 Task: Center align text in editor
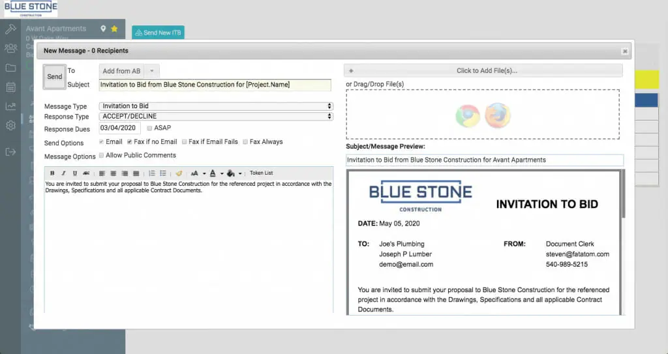[x=114, y=173]
